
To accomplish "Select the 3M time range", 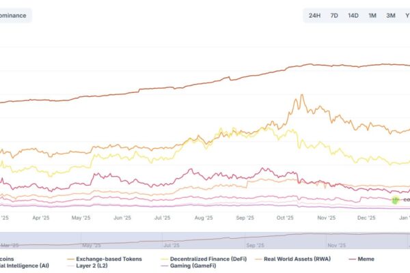I will [x=391, y=15].
